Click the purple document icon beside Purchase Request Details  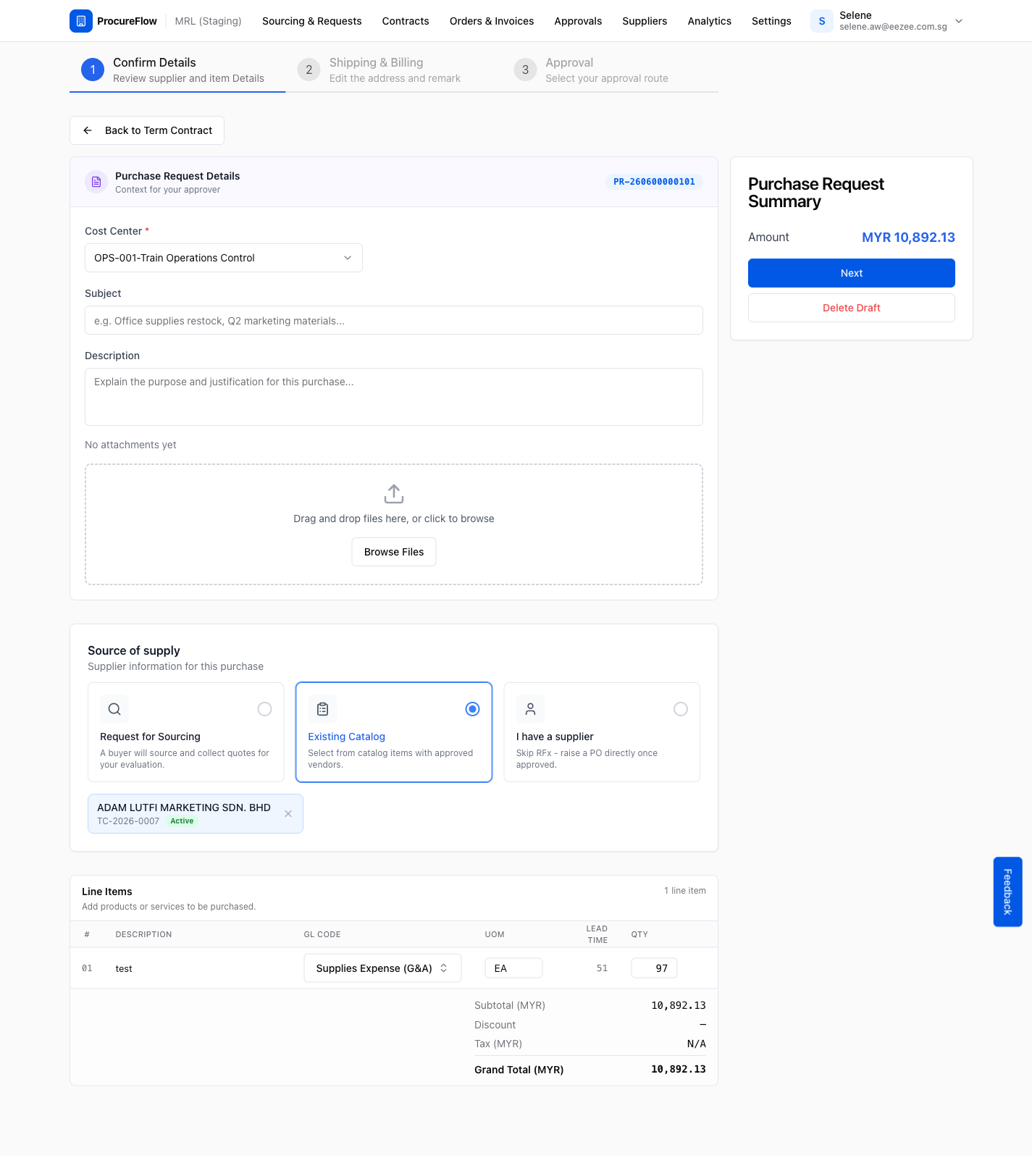pyautogui.click(x=96, y=182)
